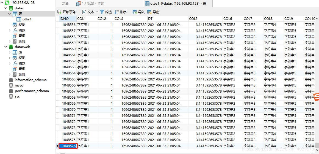Expand 表 node under dataxweb
This screenshot has width=319, height=154.
click(10, 52)
